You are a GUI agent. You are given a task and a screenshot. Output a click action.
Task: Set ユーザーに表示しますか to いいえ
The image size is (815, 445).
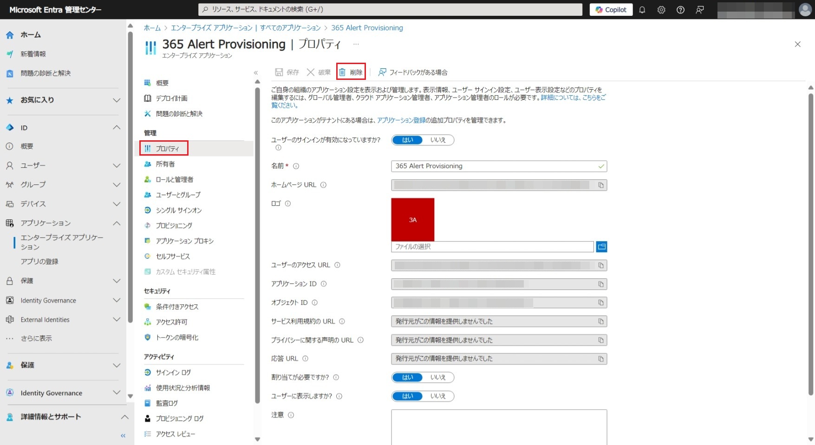click(x=438, y=396)
